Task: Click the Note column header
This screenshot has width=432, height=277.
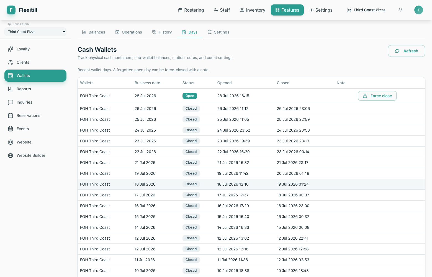Action: 341,83
